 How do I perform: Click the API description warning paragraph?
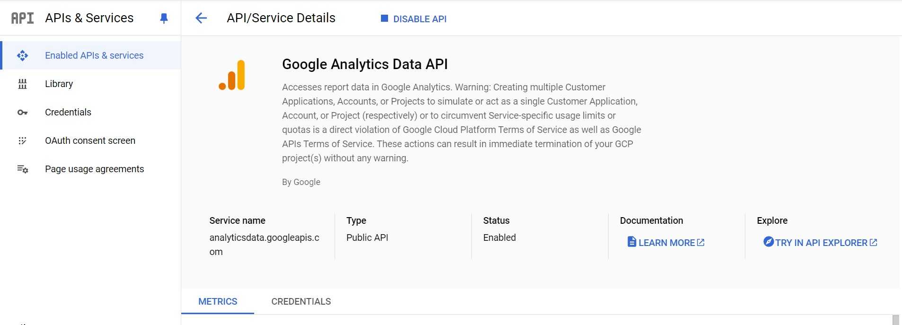click(x=461, y=123)
